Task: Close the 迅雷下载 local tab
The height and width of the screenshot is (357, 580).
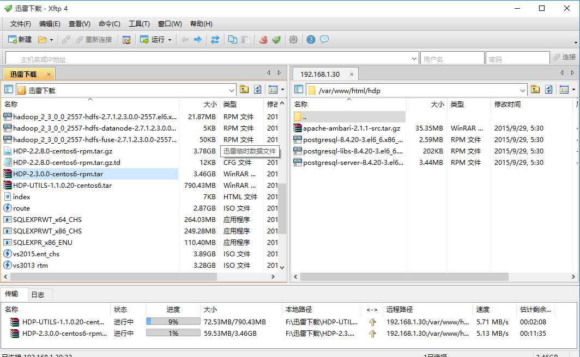Action: click(49, 74)
